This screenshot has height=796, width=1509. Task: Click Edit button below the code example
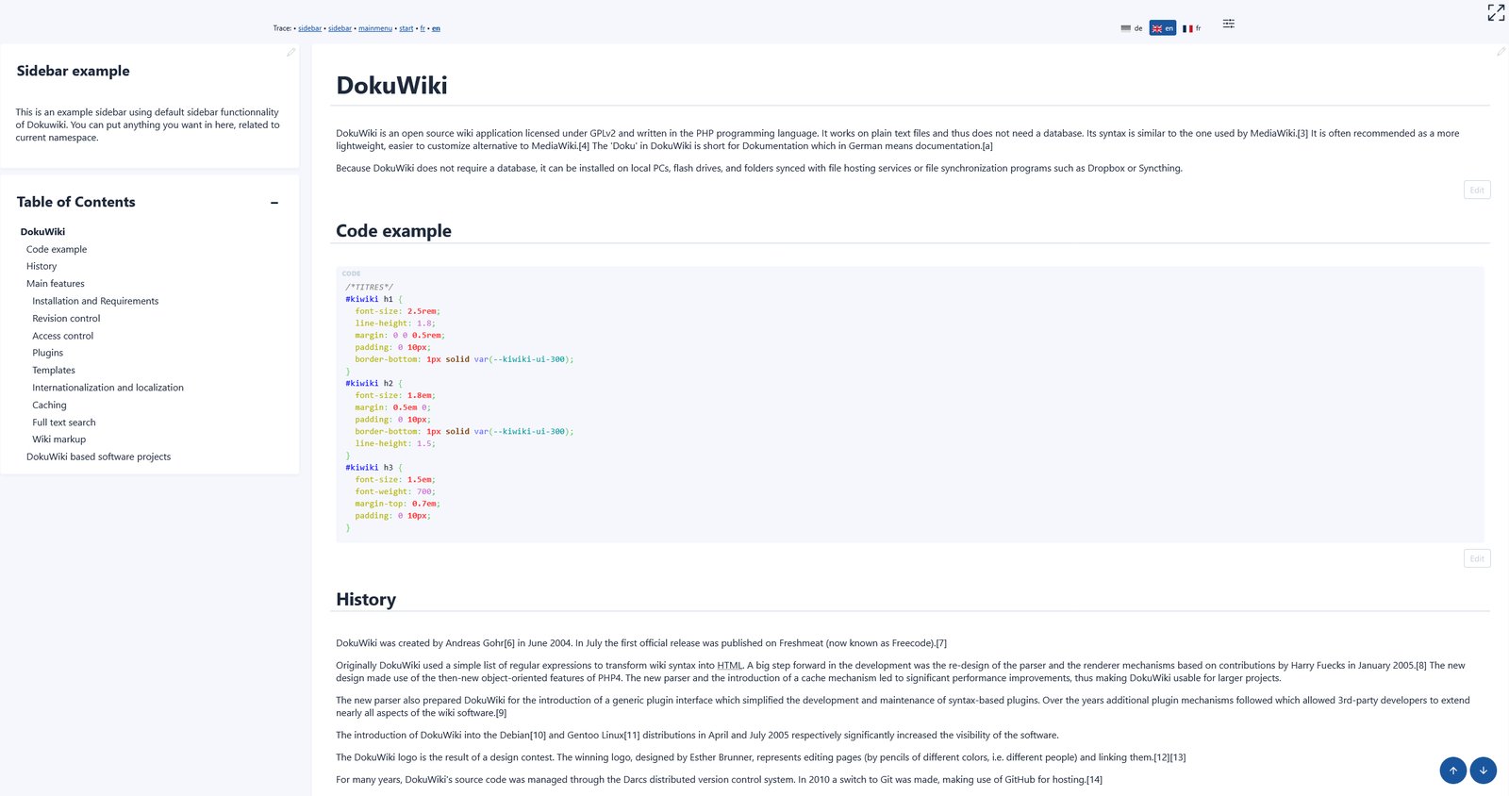coord(1476,558)
